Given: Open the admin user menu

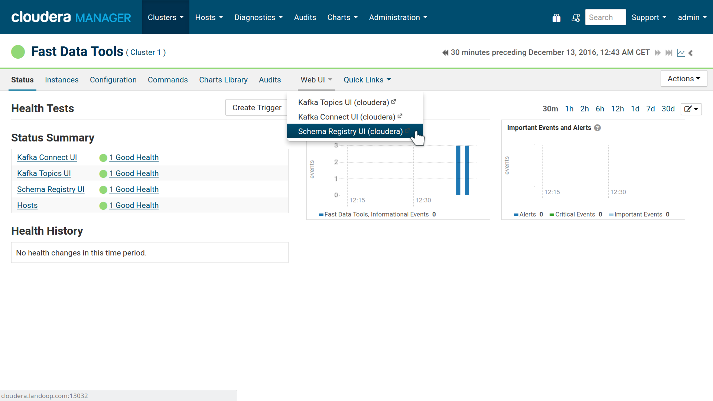Looking at the screenshot, I should coord(692,17).
